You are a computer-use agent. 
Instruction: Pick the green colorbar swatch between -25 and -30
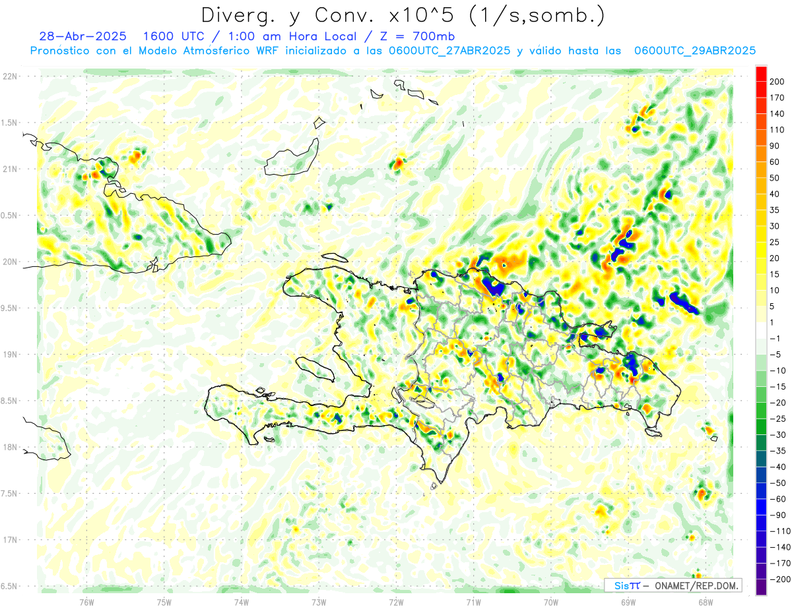tap(761, 426)
